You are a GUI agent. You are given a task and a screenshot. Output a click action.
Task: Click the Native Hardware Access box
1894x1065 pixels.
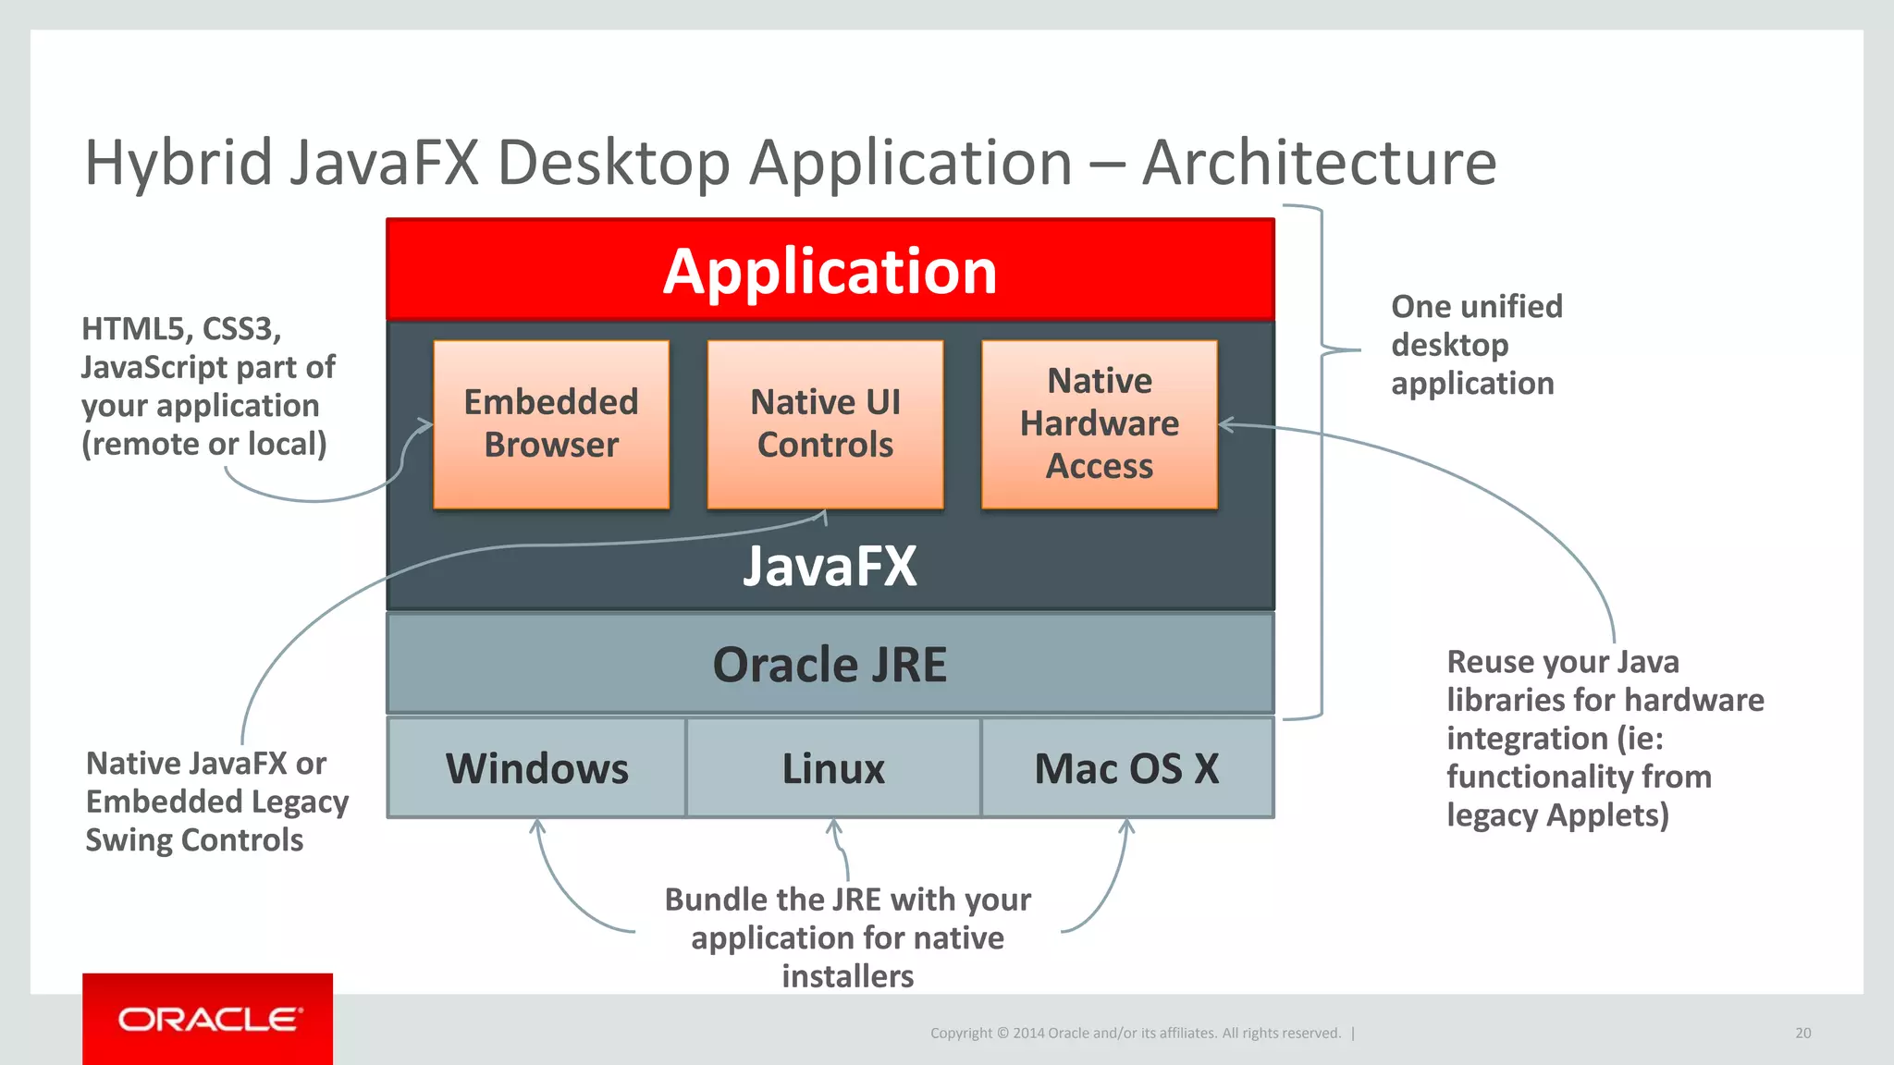(1099, 424)
